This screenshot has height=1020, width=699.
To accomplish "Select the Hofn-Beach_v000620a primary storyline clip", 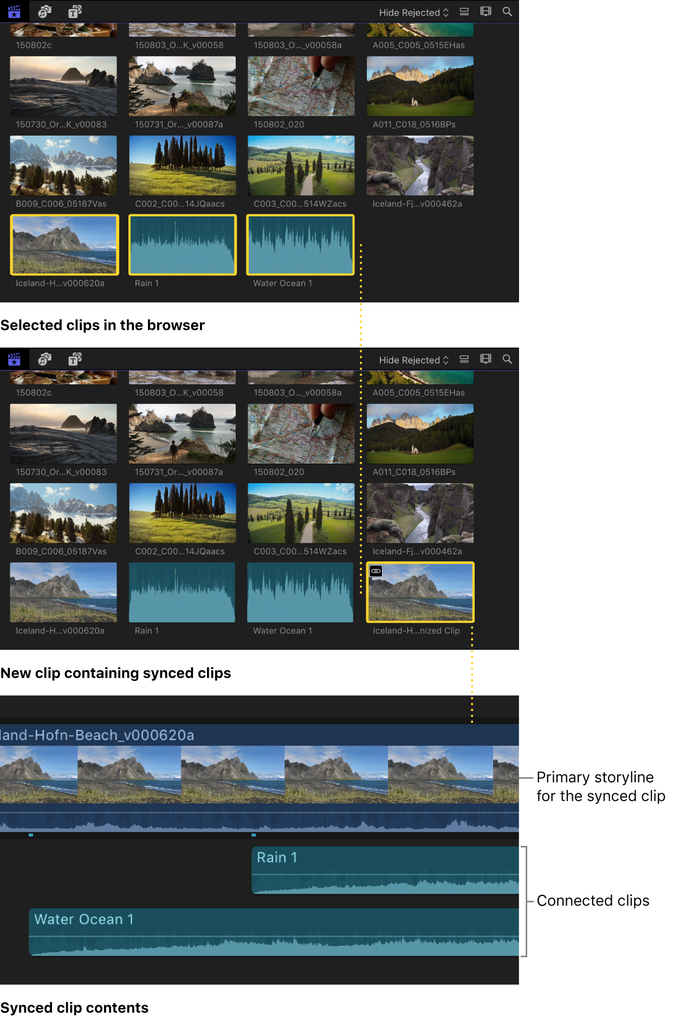I will pyautogui.click(x=260, y=778).
